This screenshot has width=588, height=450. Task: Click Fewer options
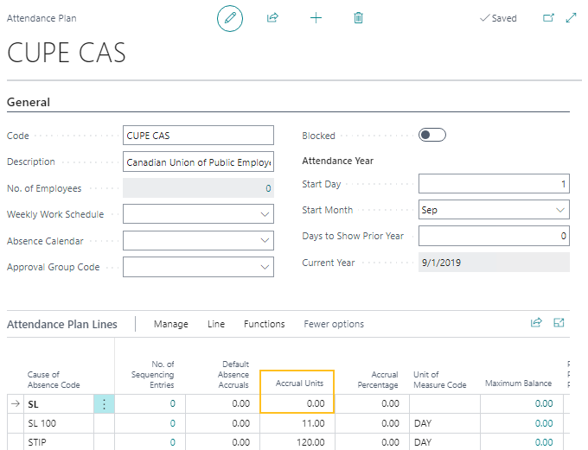[x=334, y=324]
